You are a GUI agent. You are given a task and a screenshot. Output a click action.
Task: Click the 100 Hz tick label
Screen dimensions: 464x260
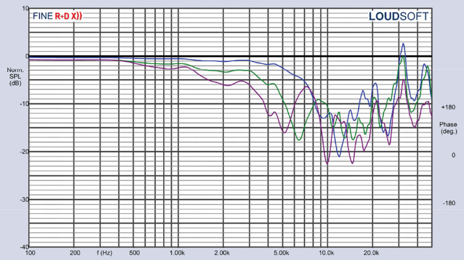[x=30, y=252]
